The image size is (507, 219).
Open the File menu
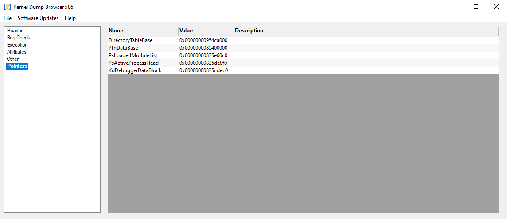pyautogui.click(x=8, y=18)
